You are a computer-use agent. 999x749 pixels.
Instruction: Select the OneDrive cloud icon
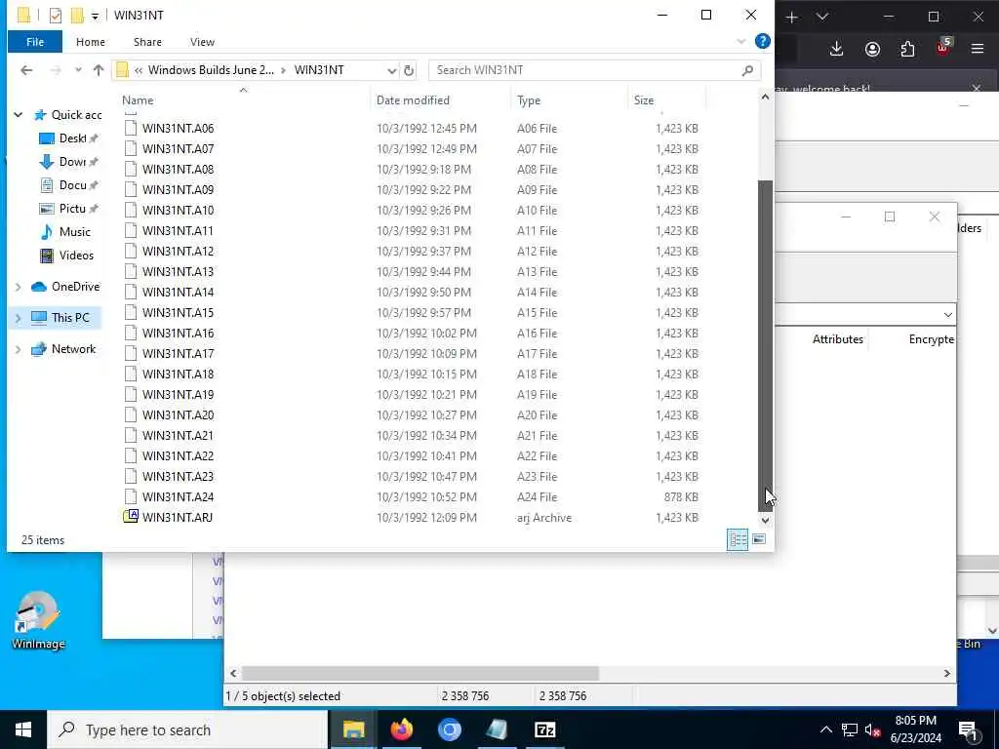39,287
